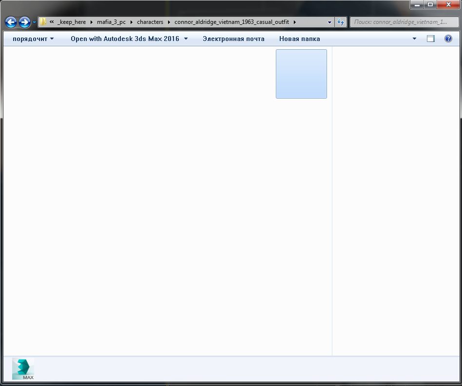Maximize the Explorer window

click(x=430, y=4)
